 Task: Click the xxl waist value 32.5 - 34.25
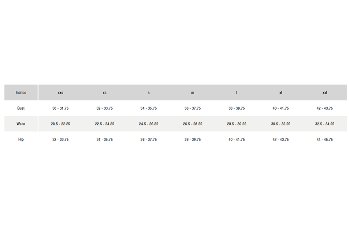[x=325, y=124]
